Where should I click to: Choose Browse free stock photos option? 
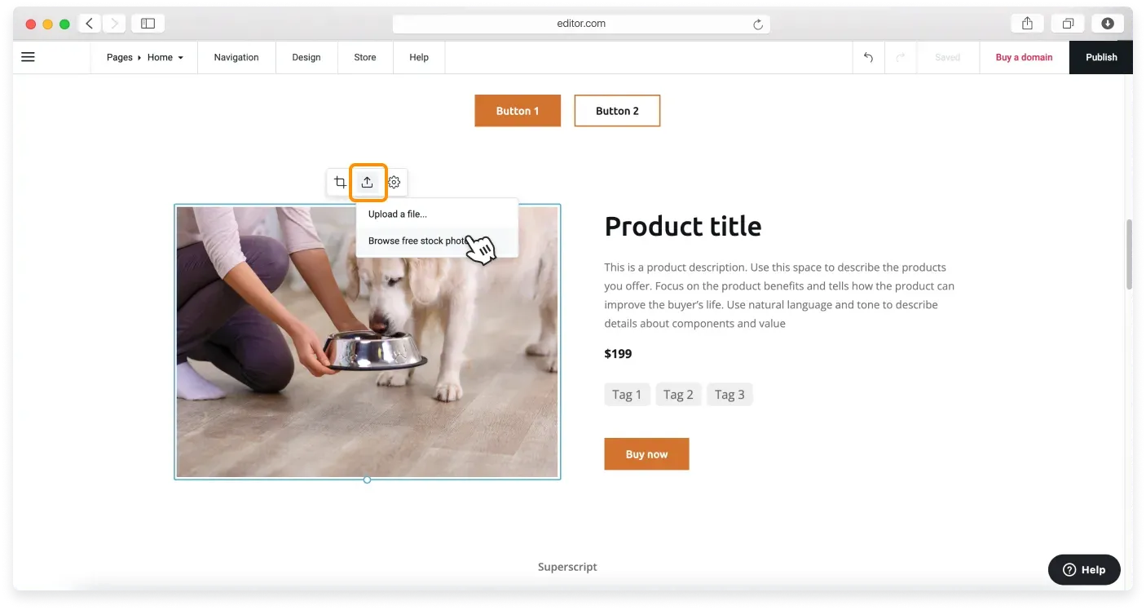coord(437,241)
